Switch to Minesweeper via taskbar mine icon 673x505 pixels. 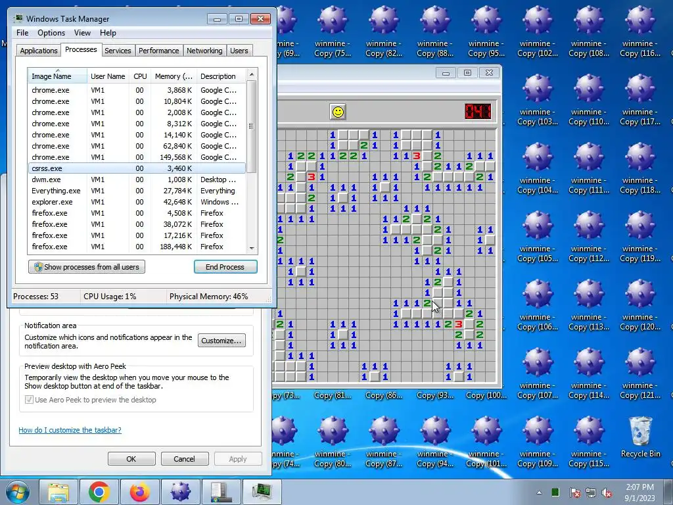click(x=181, y=492)
